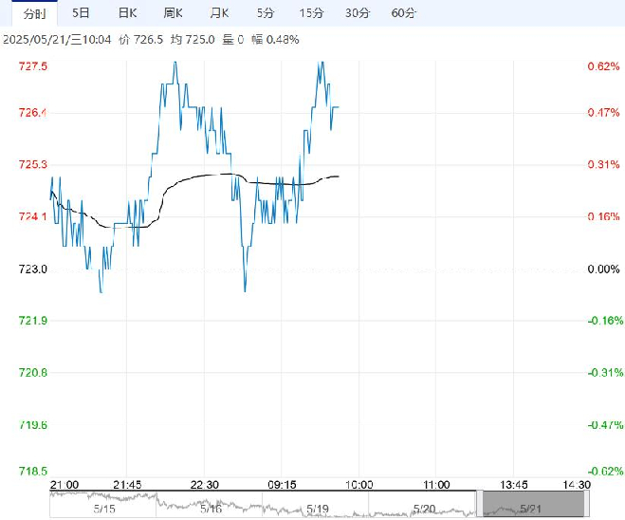This screenshot has height=520, width=625.
Task: Click the 727.5 price axis label
Action: point(32,66)
